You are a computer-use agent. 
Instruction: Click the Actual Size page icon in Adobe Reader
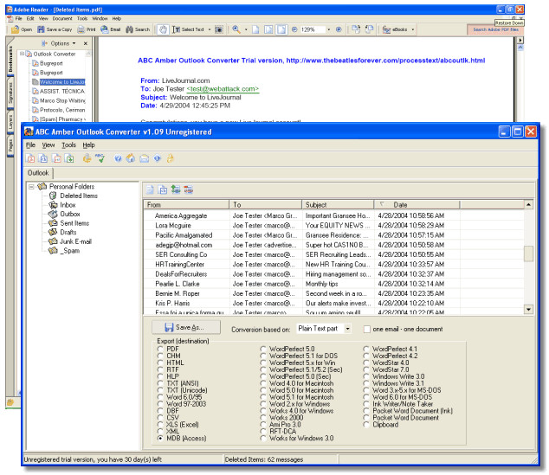click(x=255, y=29)
